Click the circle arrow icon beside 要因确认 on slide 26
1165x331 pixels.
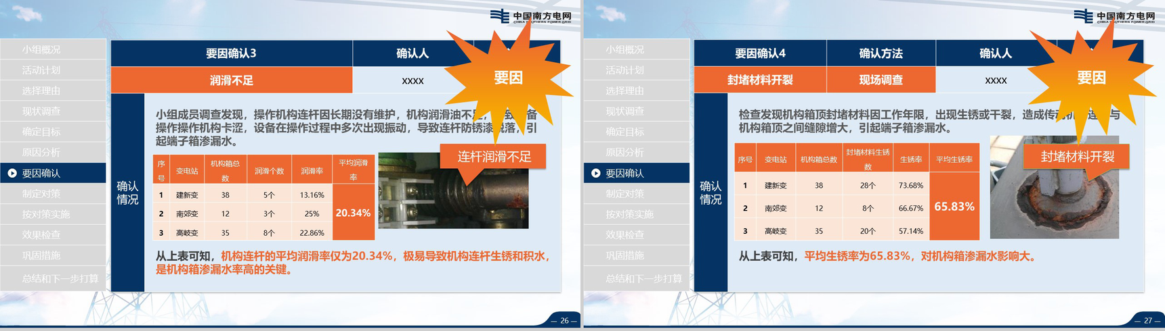tap(12, 174)
